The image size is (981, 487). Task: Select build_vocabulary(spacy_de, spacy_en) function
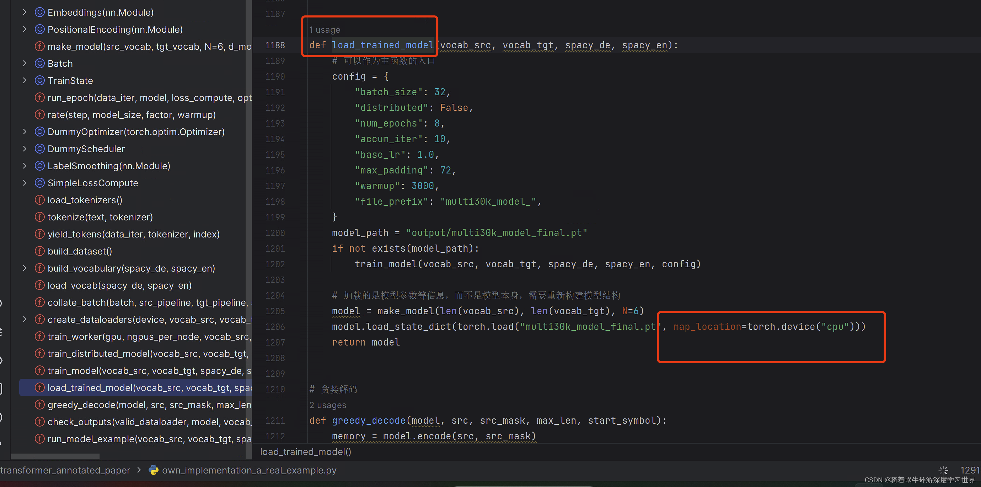click(x=130, y=268)
